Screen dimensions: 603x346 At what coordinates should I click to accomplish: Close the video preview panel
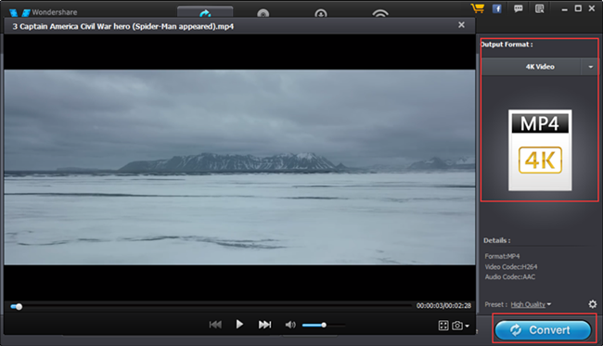tap(461, 25)
